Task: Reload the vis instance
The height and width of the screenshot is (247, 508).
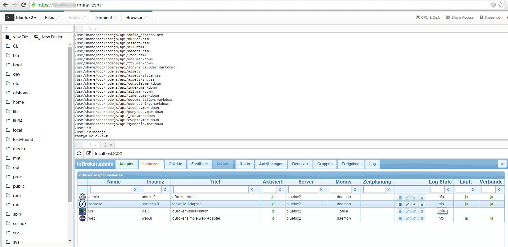Action: 415,211
